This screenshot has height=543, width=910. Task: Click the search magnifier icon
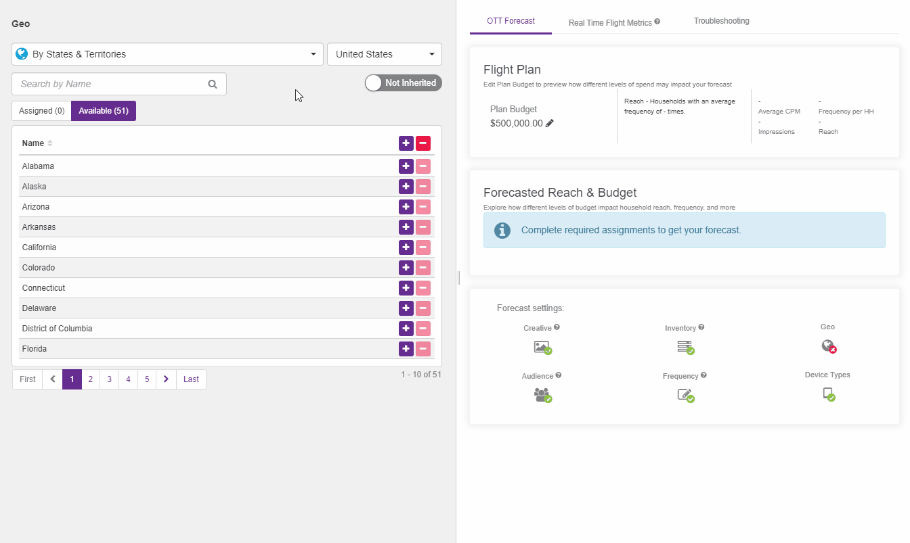(213, 84)
